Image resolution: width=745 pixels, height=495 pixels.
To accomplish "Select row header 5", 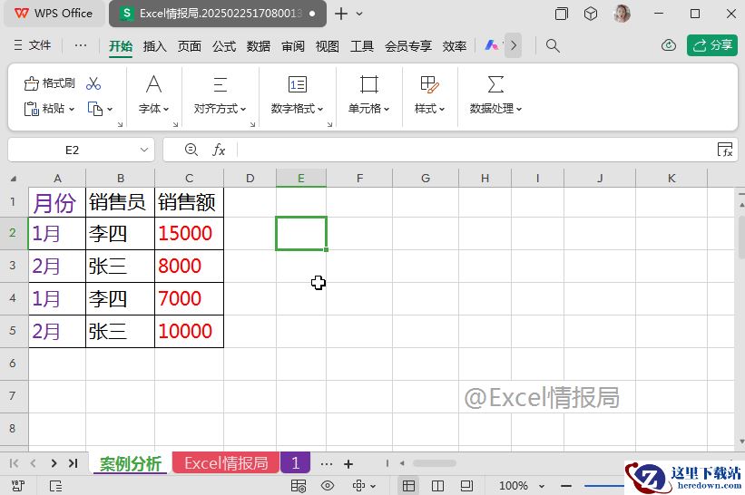I will 13,331.
